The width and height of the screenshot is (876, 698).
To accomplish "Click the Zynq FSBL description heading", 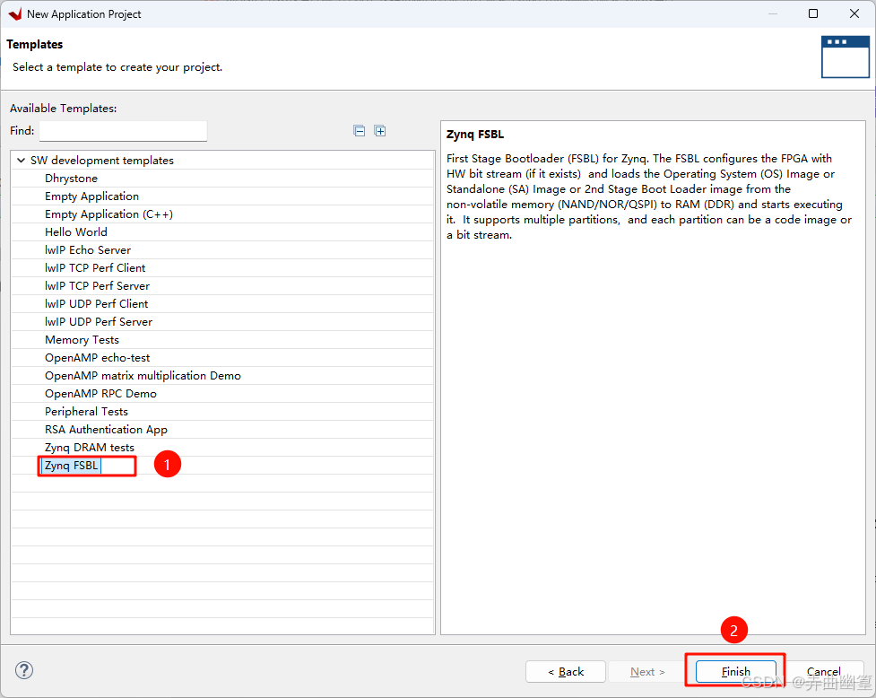I will pos(475,134).
